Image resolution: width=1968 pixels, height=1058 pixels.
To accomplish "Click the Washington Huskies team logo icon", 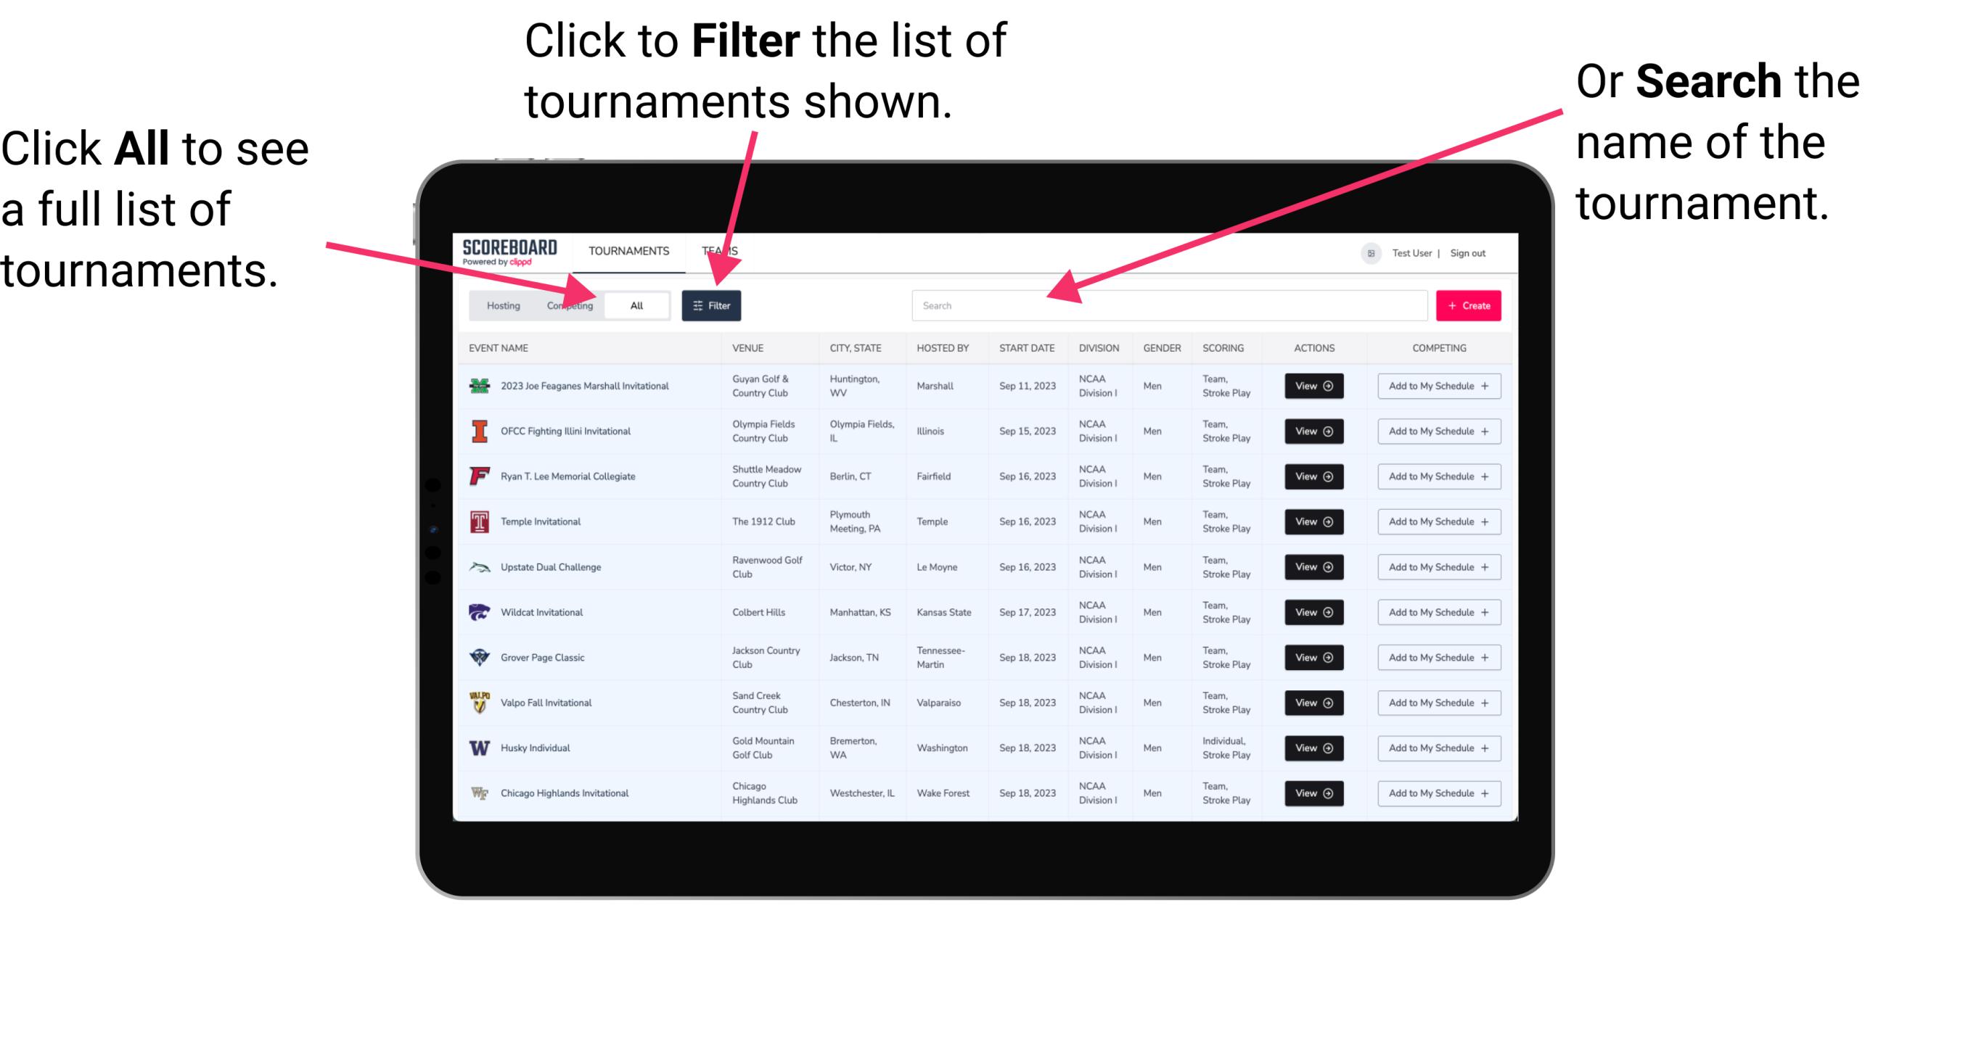I will click(478, 748).
